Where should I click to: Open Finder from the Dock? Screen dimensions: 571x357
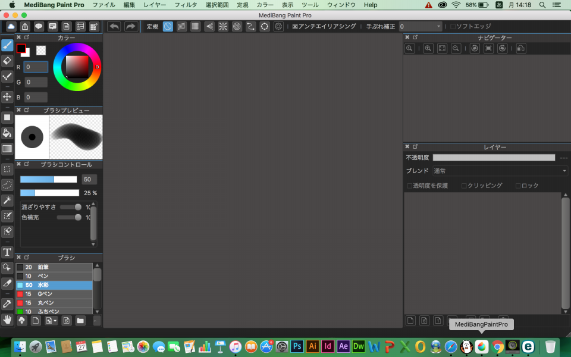tap(20, 346)
